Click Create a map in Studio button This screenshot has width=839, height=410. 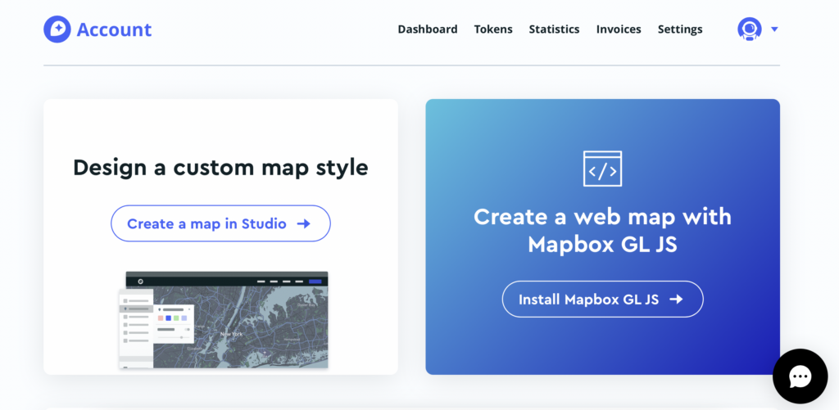(220, 223)
